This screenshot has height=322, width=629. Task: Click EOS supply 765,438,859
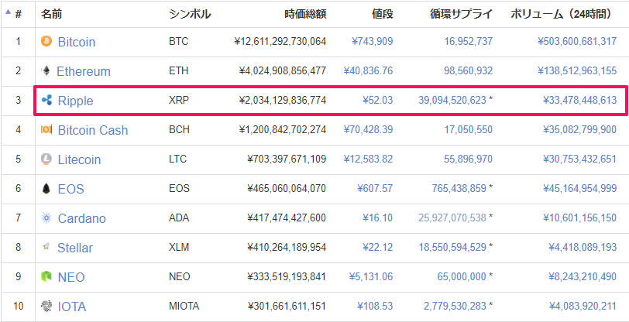tap(459, 188)
